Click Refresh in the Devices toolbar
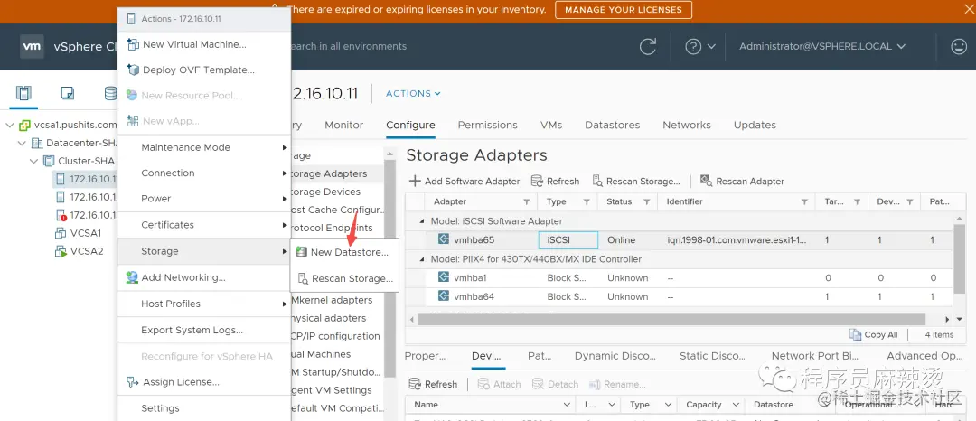Image resolution: width=976 pixels, height=421 pixels. pyautogui.click(x=433, y=384)
